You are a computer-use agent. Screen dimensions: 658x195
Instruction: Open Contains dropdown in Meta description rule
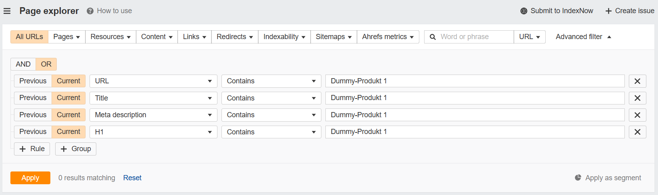pos(271,115)
